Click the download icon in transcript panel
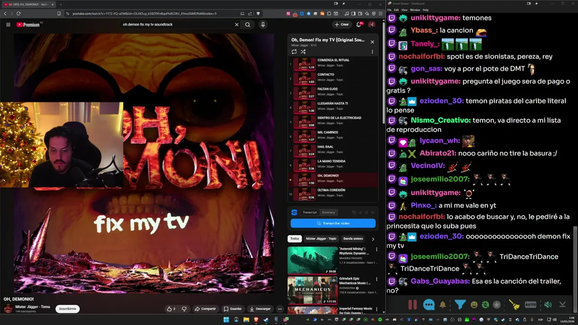This screenshot has height=325, width=578. tap(360, 212)
